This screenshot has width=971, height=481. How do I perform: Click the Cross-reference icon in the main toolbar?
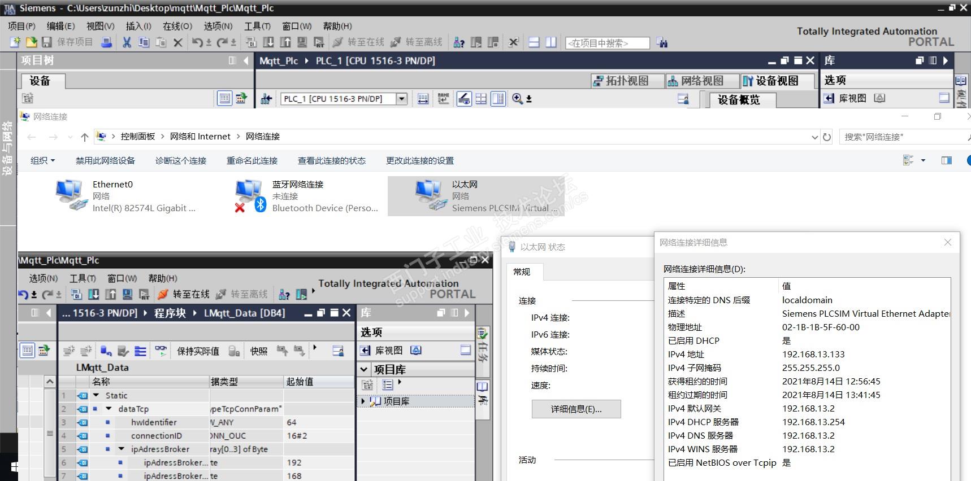514,42
